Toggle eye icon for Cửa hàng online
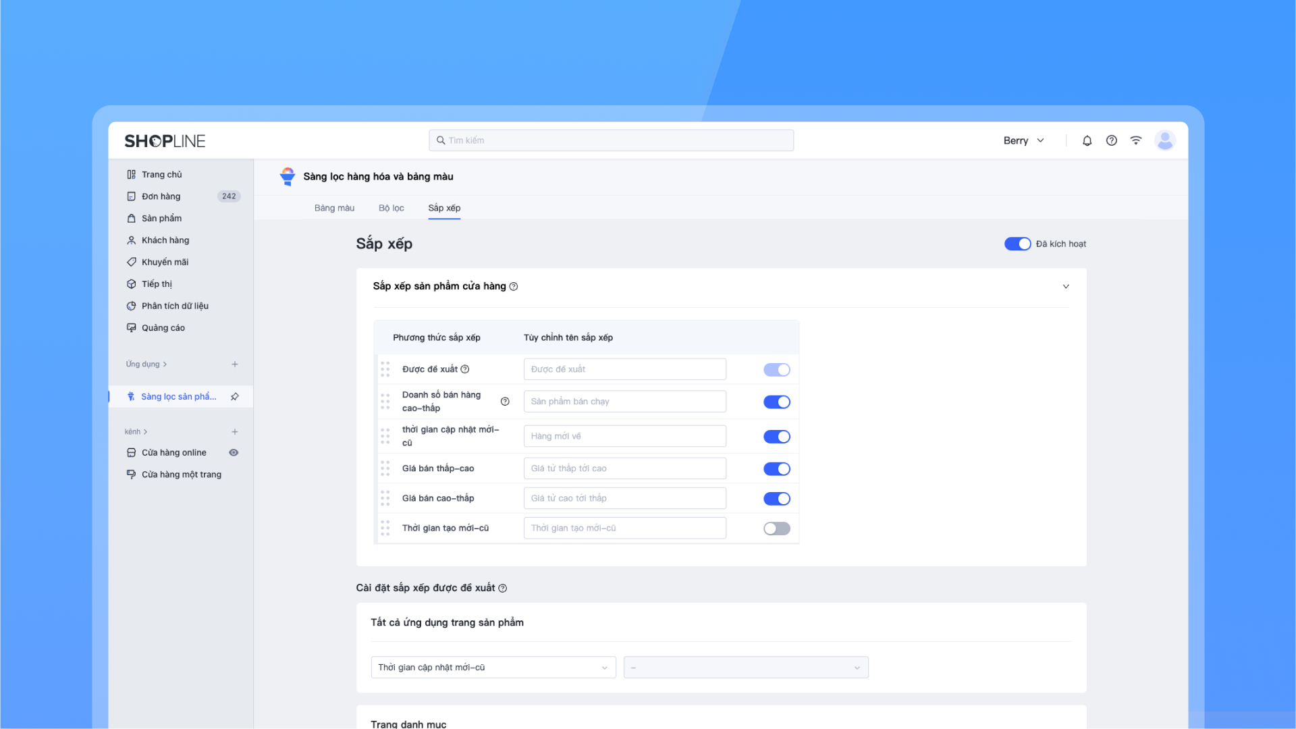The image size is (1296, 729). coord(234,452)
